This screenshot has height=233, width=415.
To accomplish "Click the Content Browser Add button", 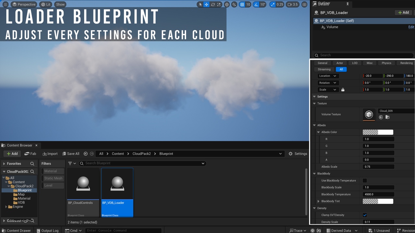I will click(12, 154).
